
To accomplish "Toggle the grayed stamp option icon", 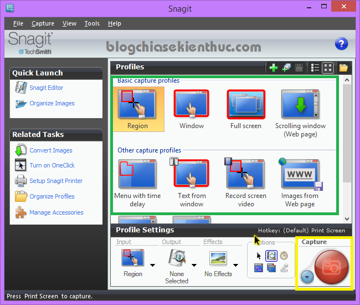I will [x=284, y=268].
